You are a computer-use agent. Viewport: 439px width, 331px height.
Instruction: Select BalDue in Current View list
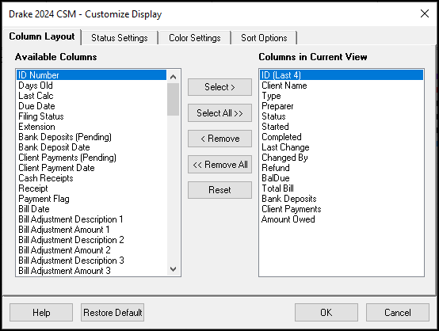(x=342, y=178)
